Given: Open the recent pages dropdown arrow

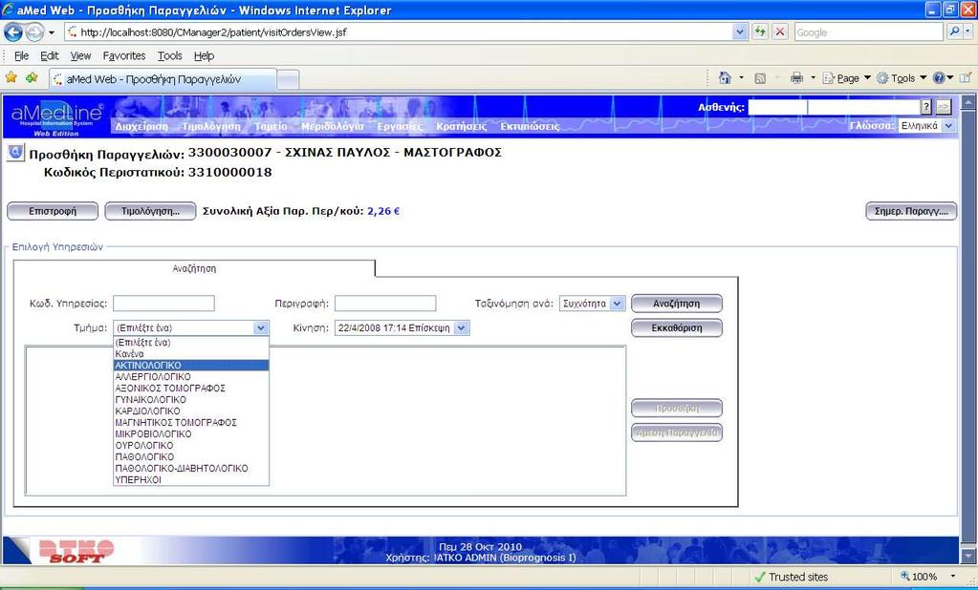Looking at the screenshot, I should click(52, 32).
